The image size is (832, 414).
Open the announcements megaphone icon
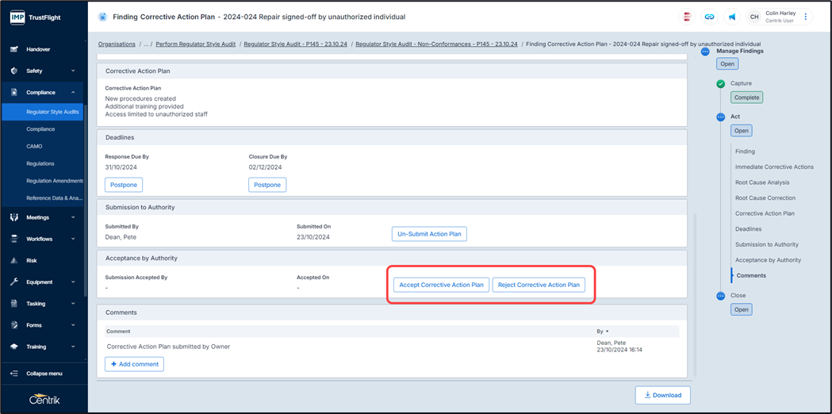(x=731, y=17)
